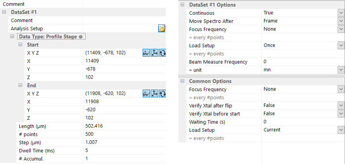Click the # points value field
Screen dimensions: 345x164
(123, 134)
